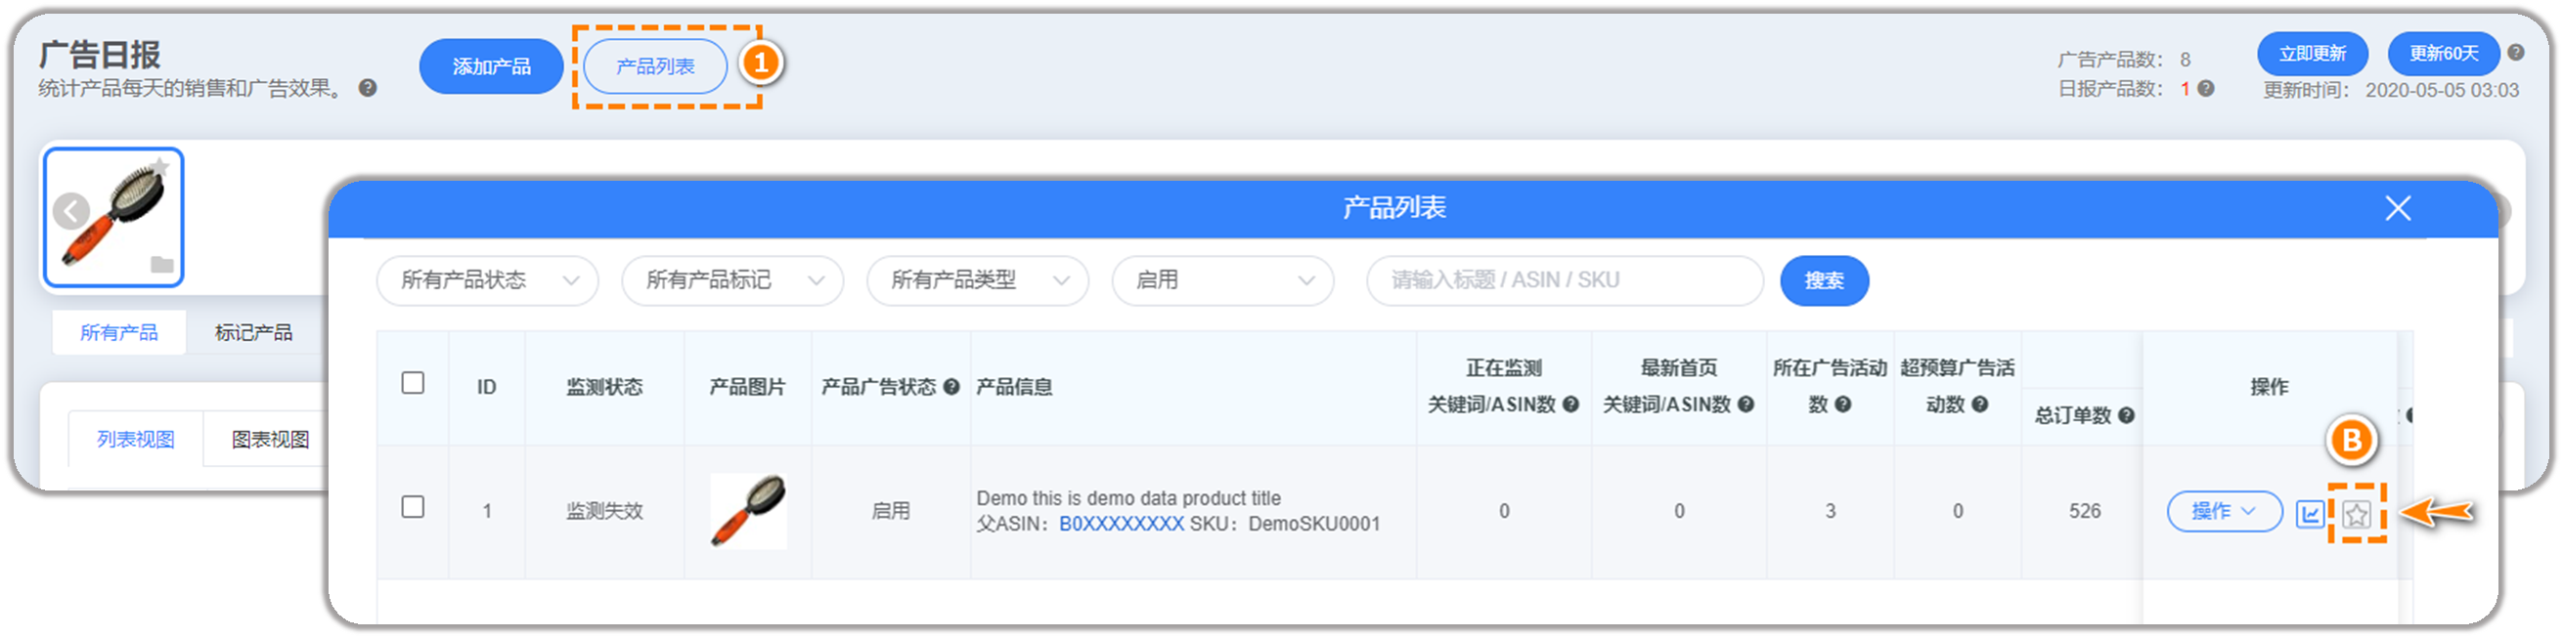2563x638 pixels.
Task: Select brush product thumbnail in carousel
Action: pyautogui.click(x=113, y=217)
